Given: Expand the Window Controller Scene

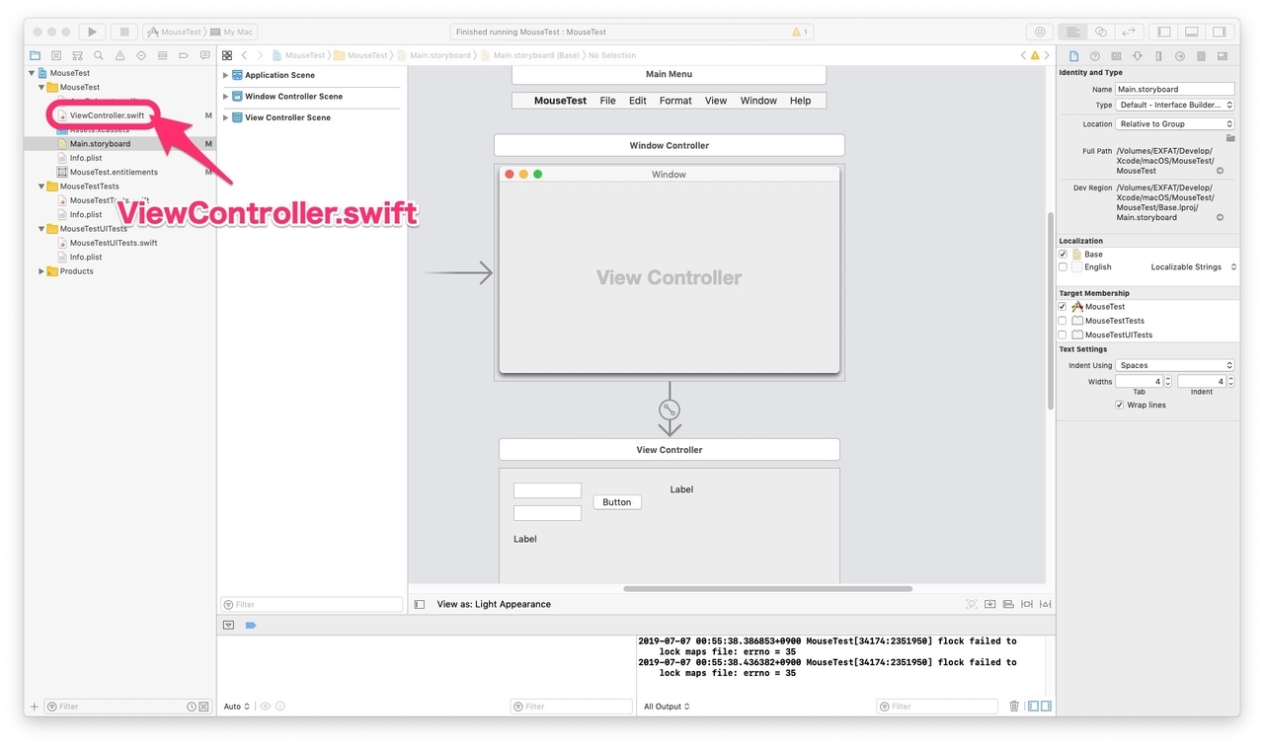Looking at the screenshot, I should 225,97.
